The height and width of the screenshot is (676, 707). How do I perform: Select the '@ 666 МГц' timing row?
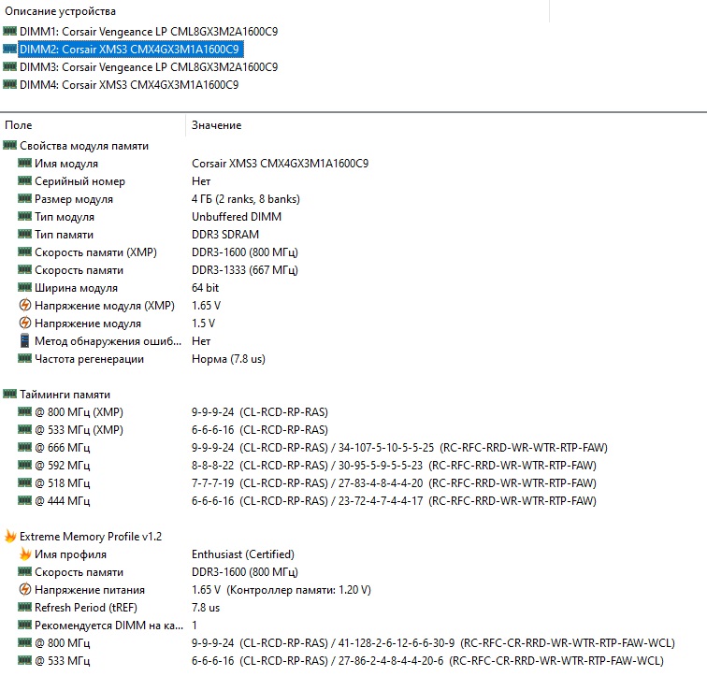click(x=63, y=448)
